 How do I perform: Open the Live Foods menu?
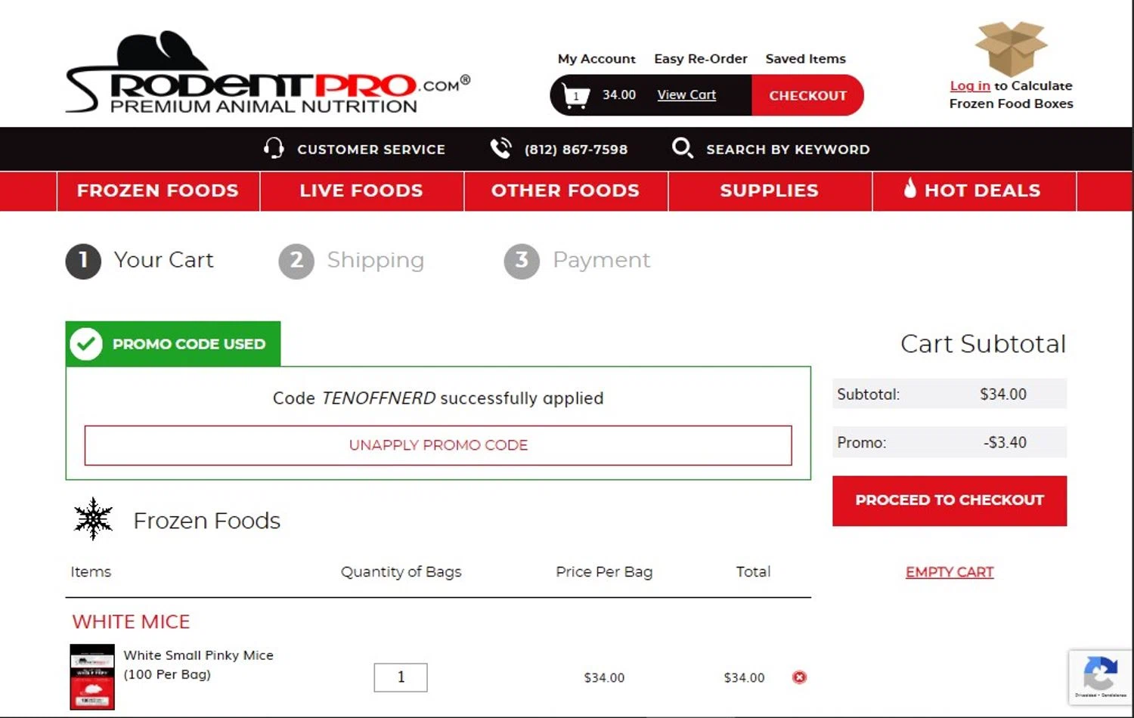click(361, 190)
